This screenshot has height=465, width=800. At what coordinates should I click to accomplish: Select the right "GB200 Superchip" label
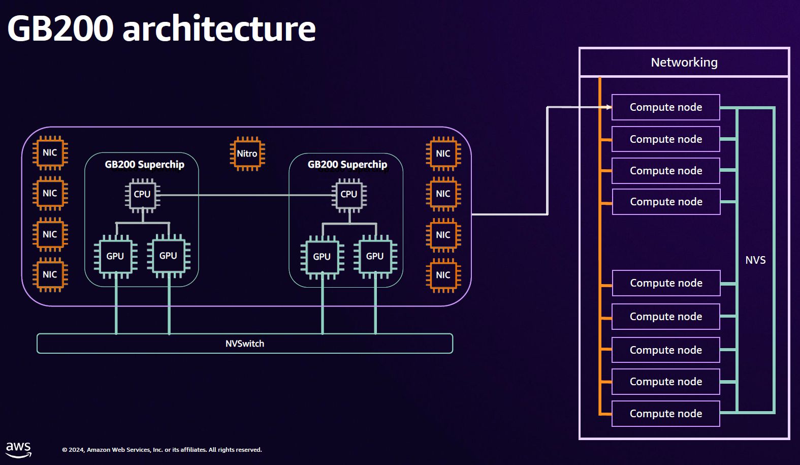pos(347,164)
